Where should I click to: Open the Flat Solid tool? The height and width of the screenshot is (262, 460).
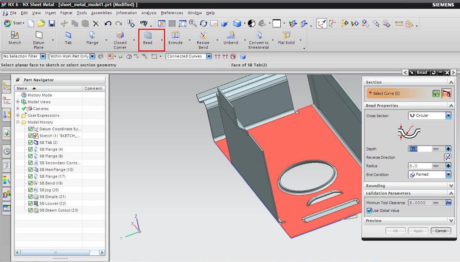pyautogui.click(x=286, y=39)
